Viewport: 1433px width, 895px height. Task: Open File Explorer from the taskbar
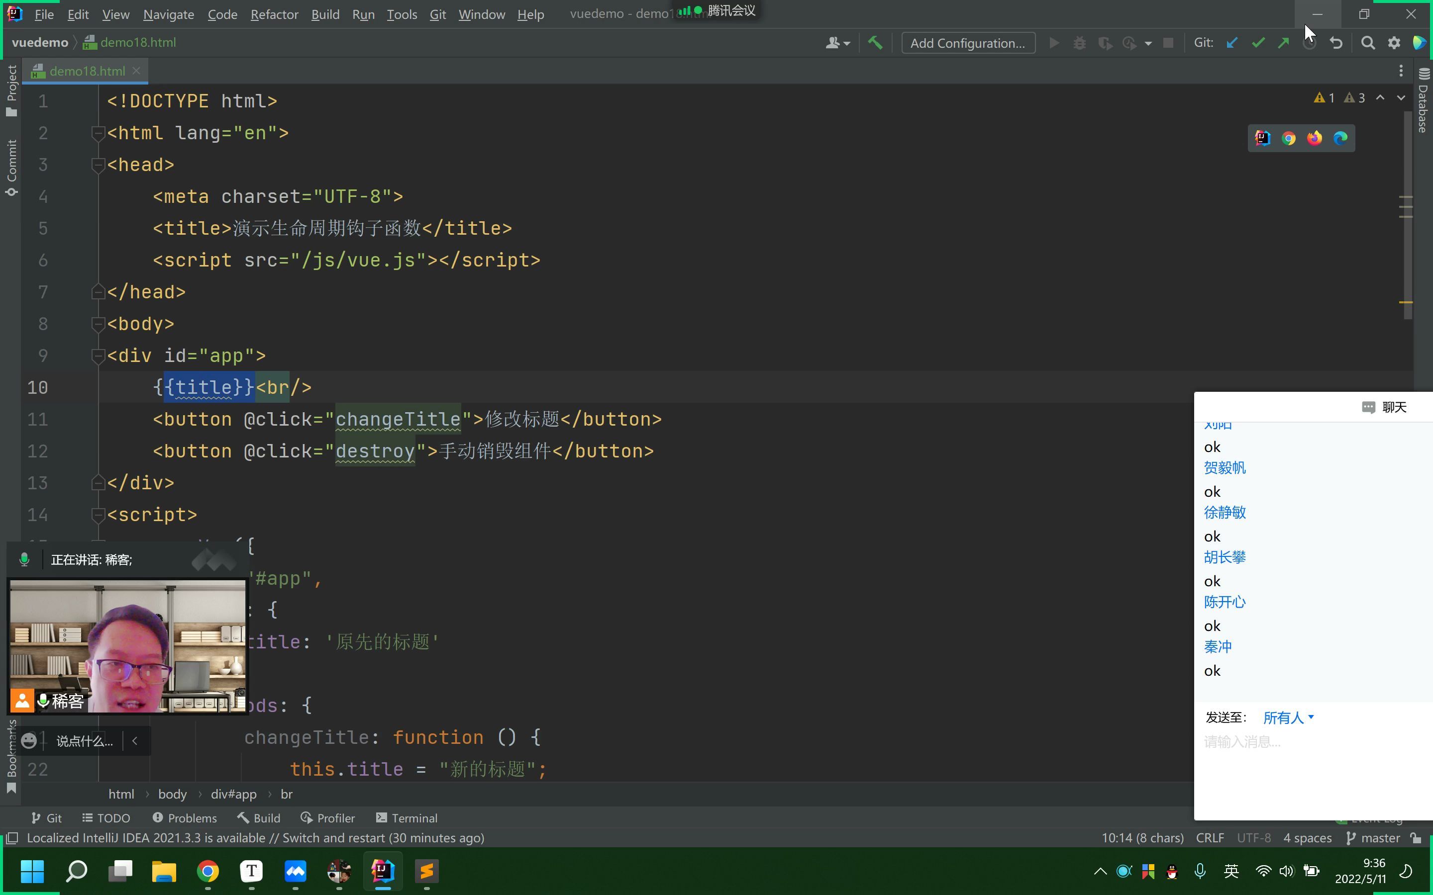164,871
